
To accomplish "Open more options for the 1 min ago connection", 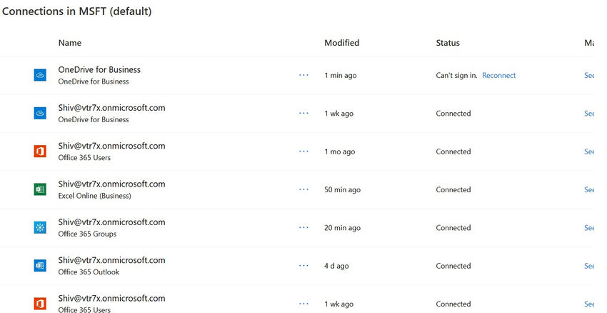I will [x=304, y=75].
